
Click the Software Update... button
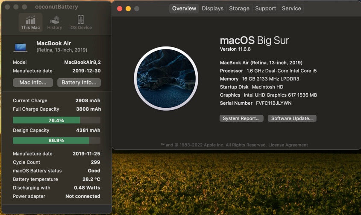292,118
